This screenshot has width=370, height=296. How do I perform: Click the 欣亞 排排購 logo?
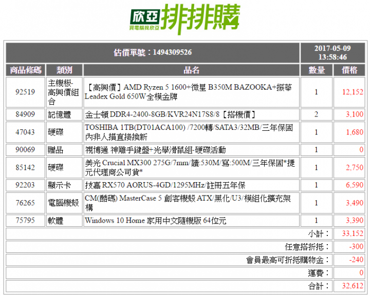[185, 19]
